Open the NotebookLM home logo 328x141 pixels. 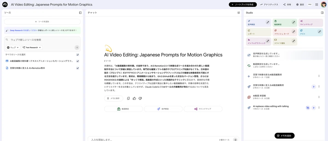pyautogui.click(x=5, y=5)
